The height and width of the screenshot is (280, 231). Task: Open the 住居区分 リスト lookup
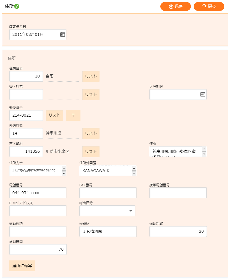91,76
